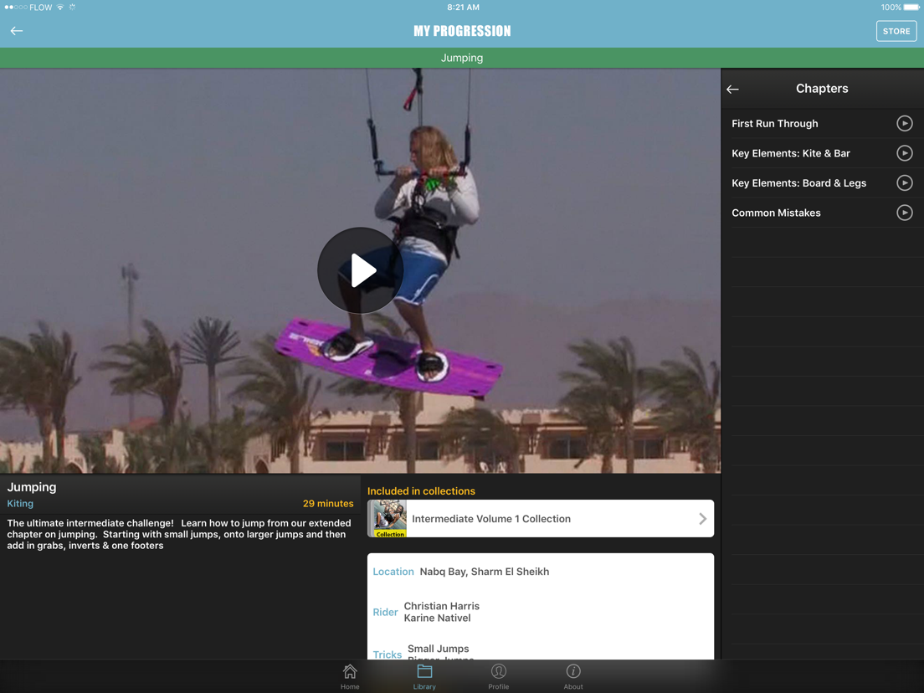
Task: Tap the 29 minutes duration
Action: [x=327, y=504]
